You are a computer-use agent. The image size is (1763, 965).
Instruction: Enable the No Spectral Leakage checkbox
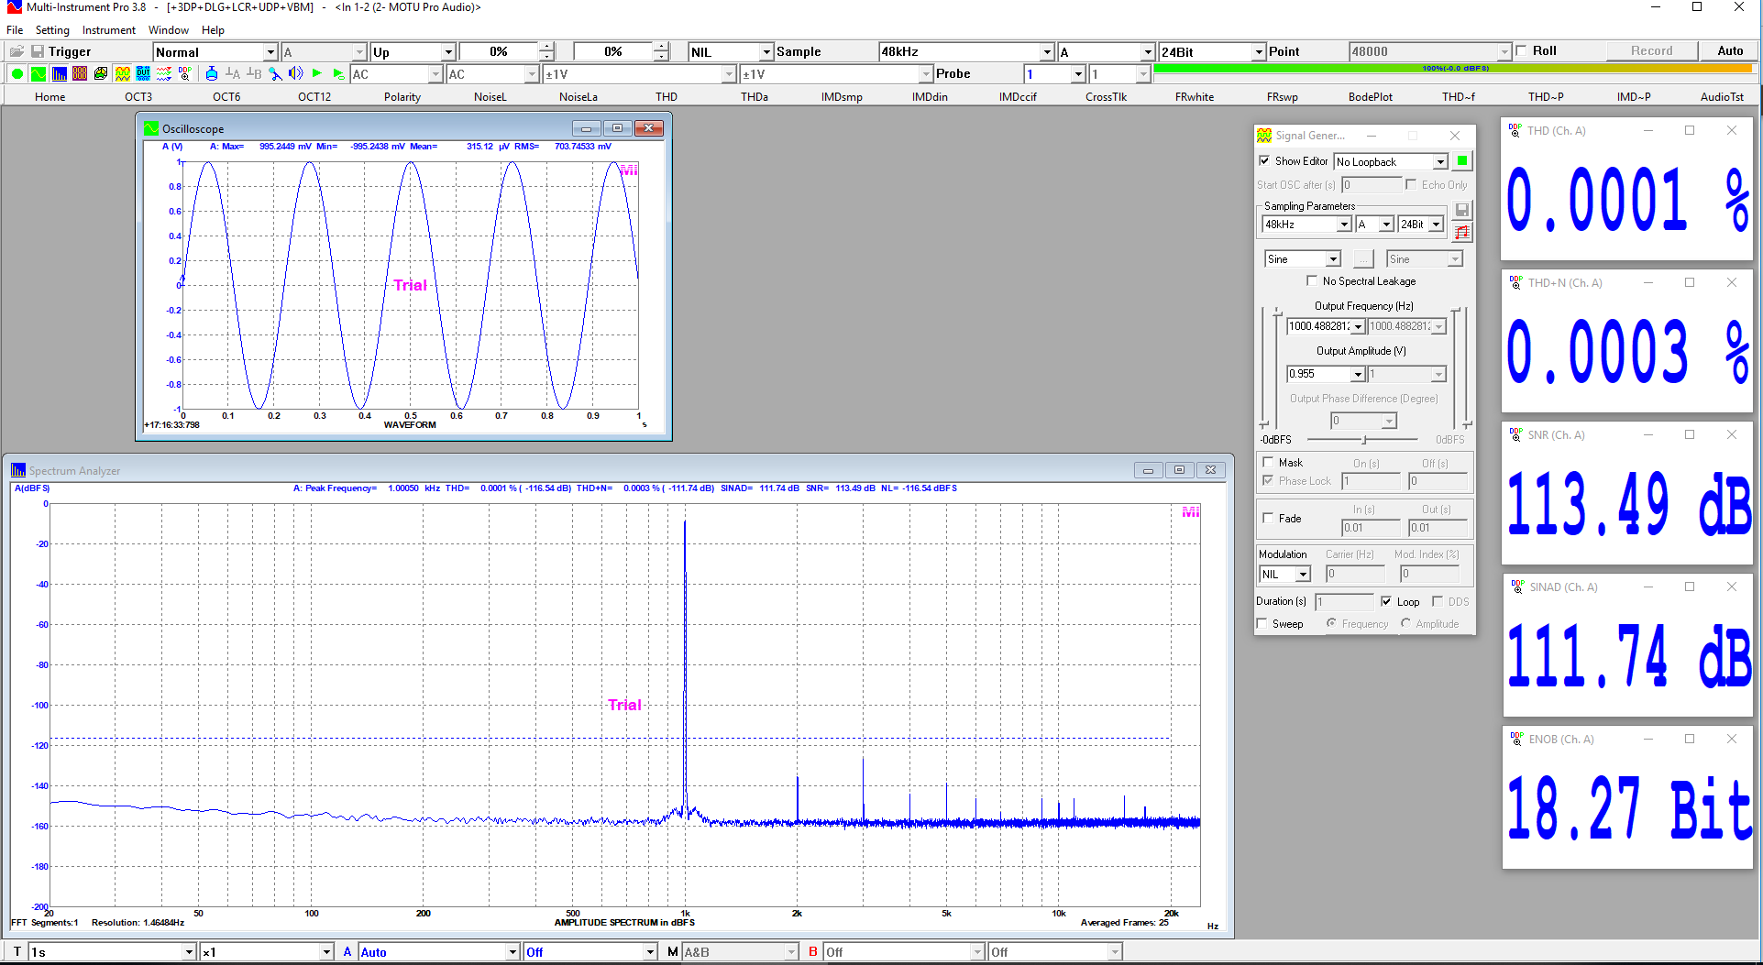click(x=1312, y=280)
